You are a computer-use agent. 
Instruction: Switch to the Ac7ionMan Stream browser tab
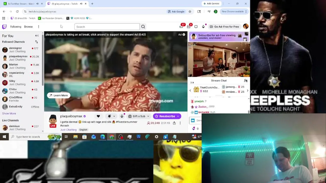[x=21, y=4]
